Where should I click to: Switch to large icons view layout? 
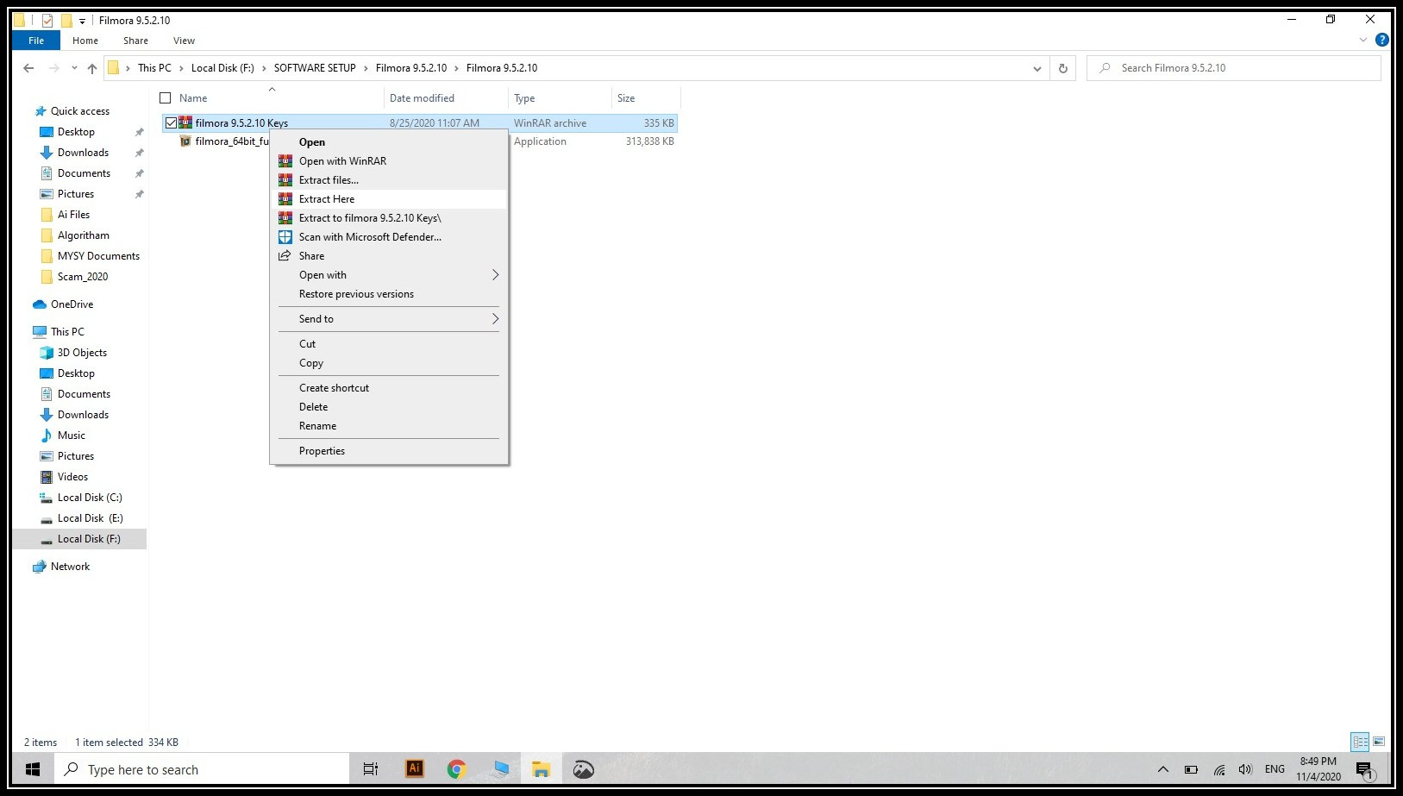(1379, 742)
